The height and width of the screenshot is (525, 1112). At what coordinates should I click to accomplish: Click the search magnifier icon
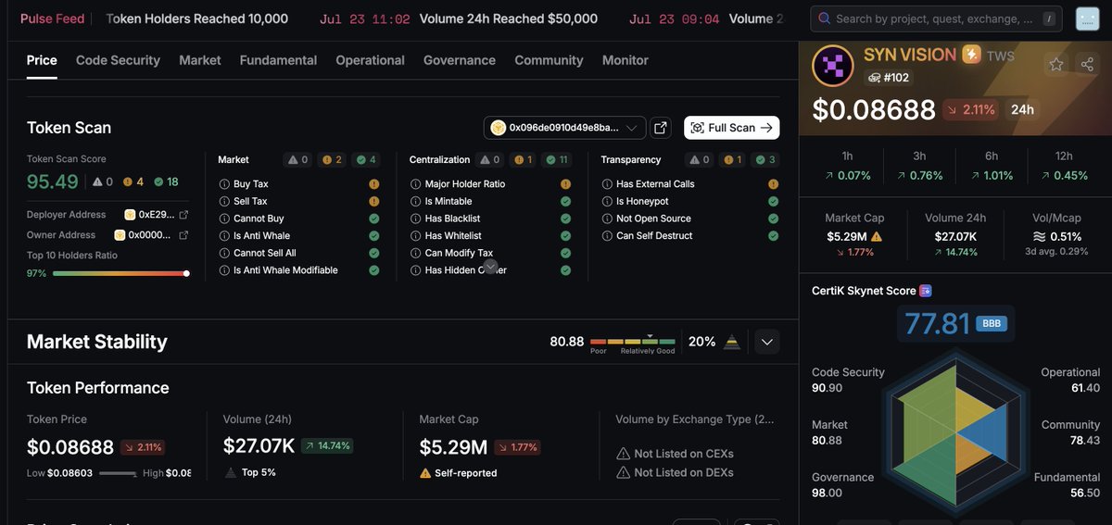point(824,19)
